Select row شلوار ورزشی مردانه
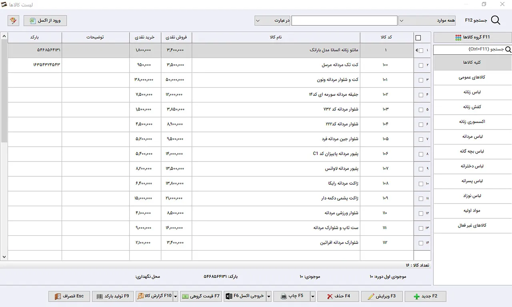 (x=219, y=213)
